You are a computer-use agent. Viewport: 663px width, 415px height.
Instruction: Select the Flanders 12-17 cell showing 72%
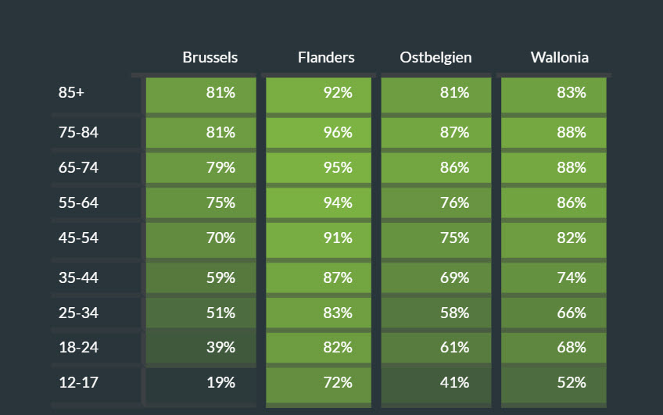tap(321, 382)
